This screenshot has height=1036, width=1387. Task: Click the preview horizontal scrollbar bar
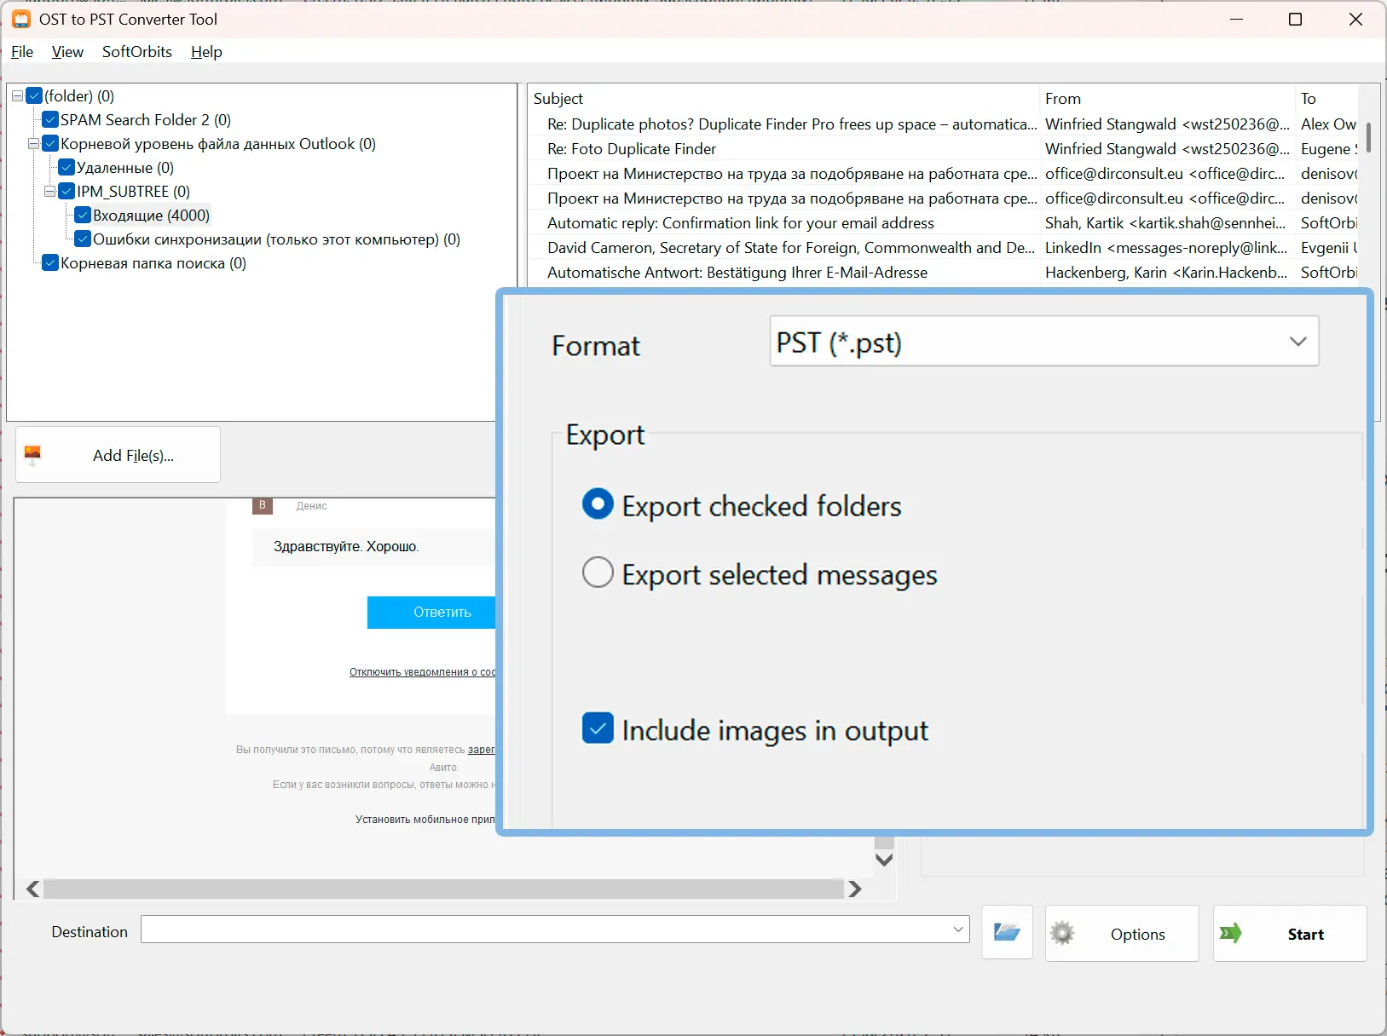coord(443,889)
